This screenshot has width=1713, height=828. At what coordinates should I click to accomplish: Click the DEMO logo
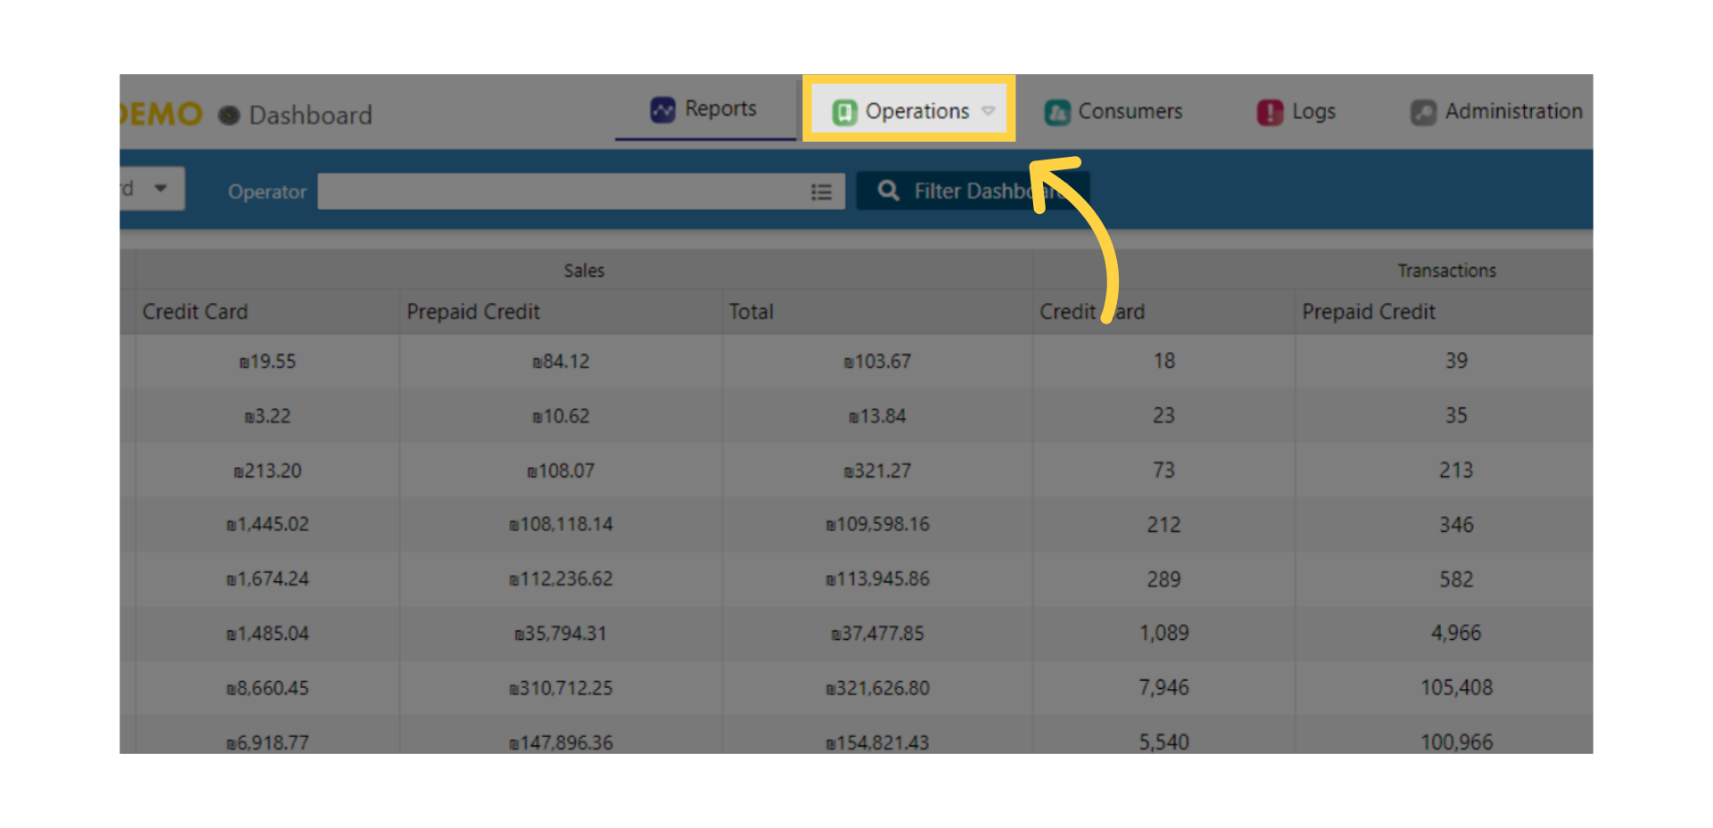click(161, 114)
